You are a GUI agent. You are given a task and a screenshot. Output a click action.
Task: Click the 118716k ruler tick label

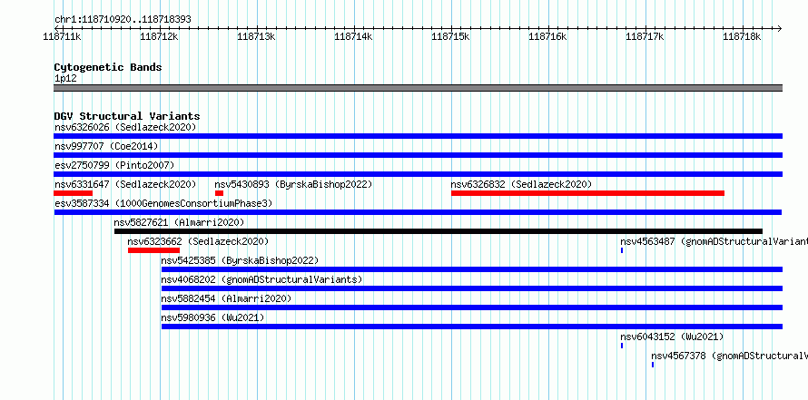click(547, 36)
